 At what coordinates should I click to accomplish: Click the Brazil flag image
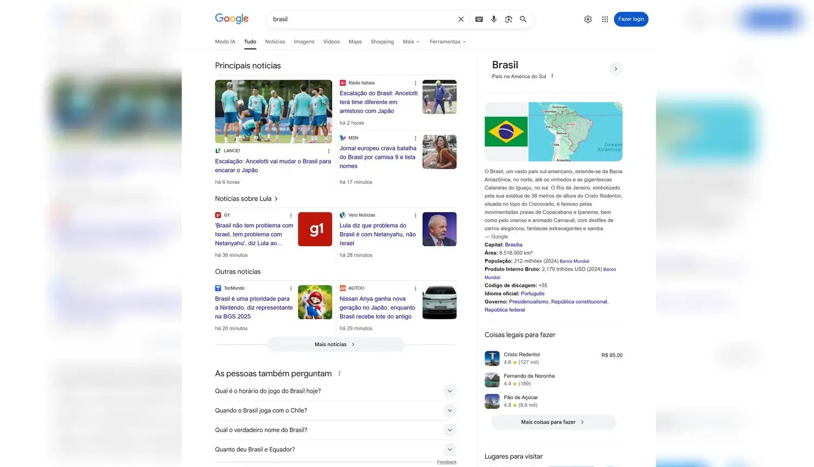point(506,132)
